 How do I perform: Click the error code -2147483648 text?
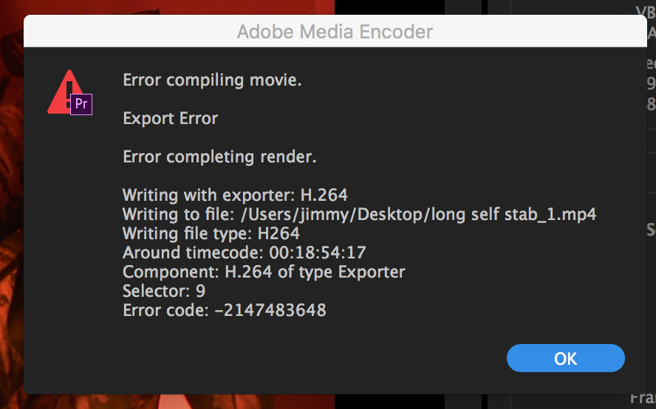pos(270,310)
